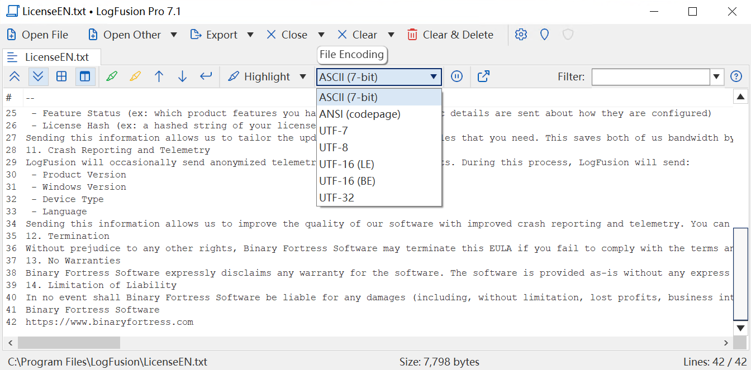Click the yellow highlighter icon
Screen dimensions: 751x370
pos(135,76)
